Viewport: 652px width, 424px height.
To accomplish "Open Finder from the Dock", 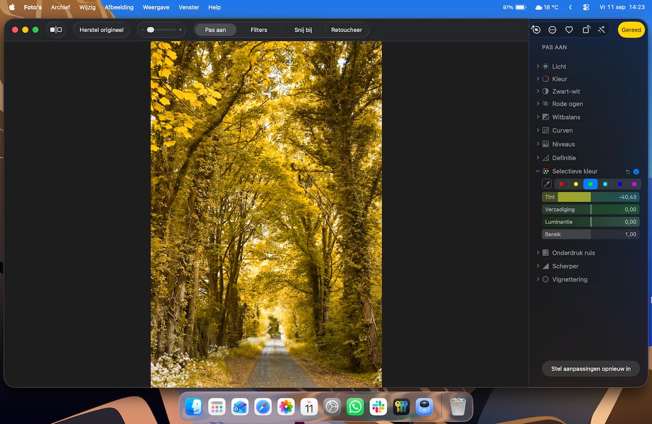I will click(x=194, y=407).
